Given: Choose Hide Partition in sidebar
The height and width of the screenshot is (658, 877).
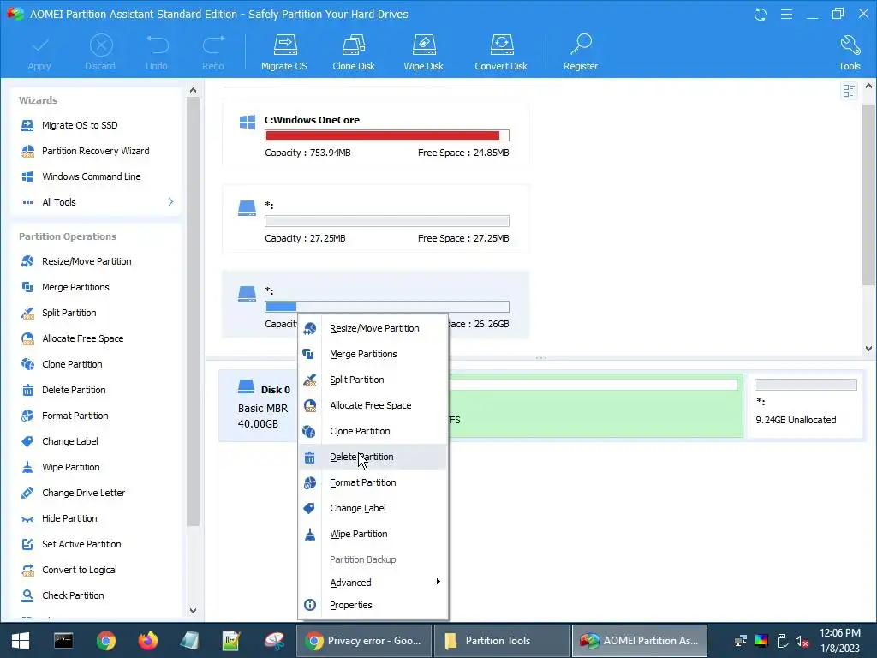Looking at the screenshot, I should click(69, 518).
